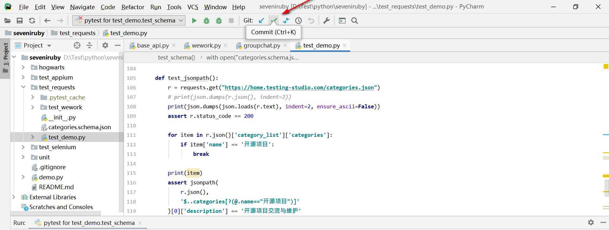Open settings with the wrench icon
609x230 pixels.
326,21
